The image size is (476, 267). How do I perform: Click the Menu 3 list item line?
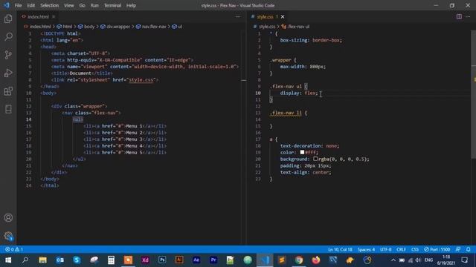[x=125, y=139]
